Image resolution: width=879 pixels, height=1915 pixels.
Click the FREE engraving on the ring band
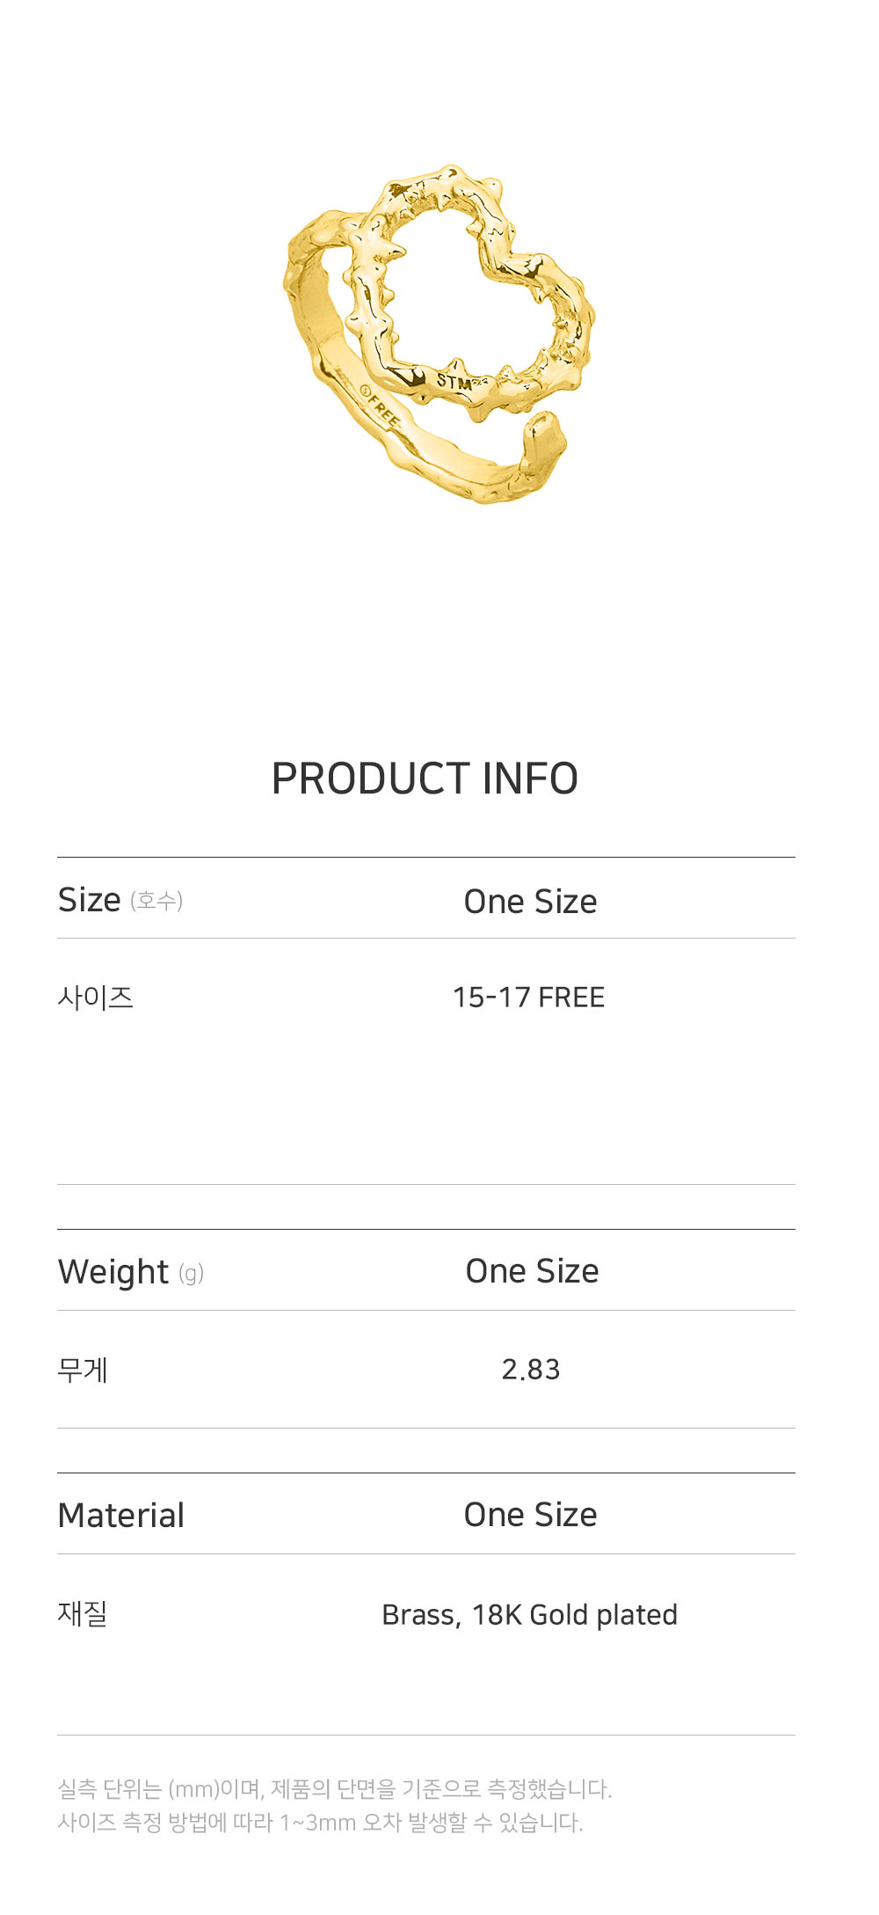(381, 406)
